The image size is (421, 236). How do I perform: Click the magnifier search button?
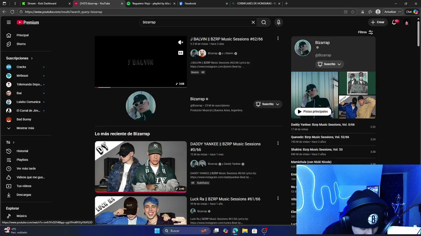coord(264,22)
